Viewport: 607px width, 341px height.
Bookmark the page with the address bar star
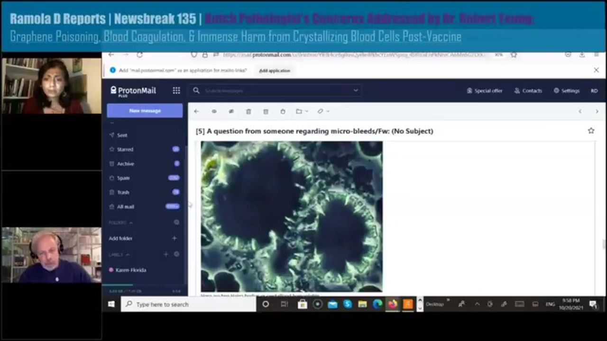(514, 55)
